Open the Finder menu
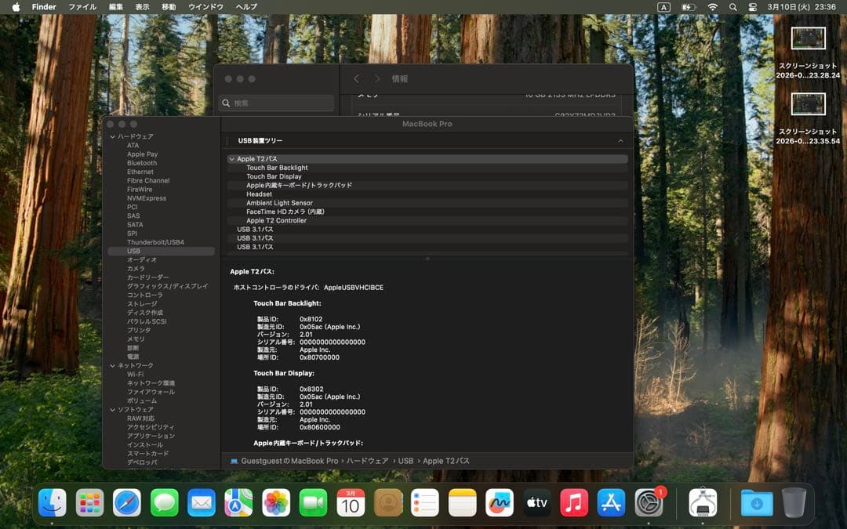847x529 pixels. [44, 7]
